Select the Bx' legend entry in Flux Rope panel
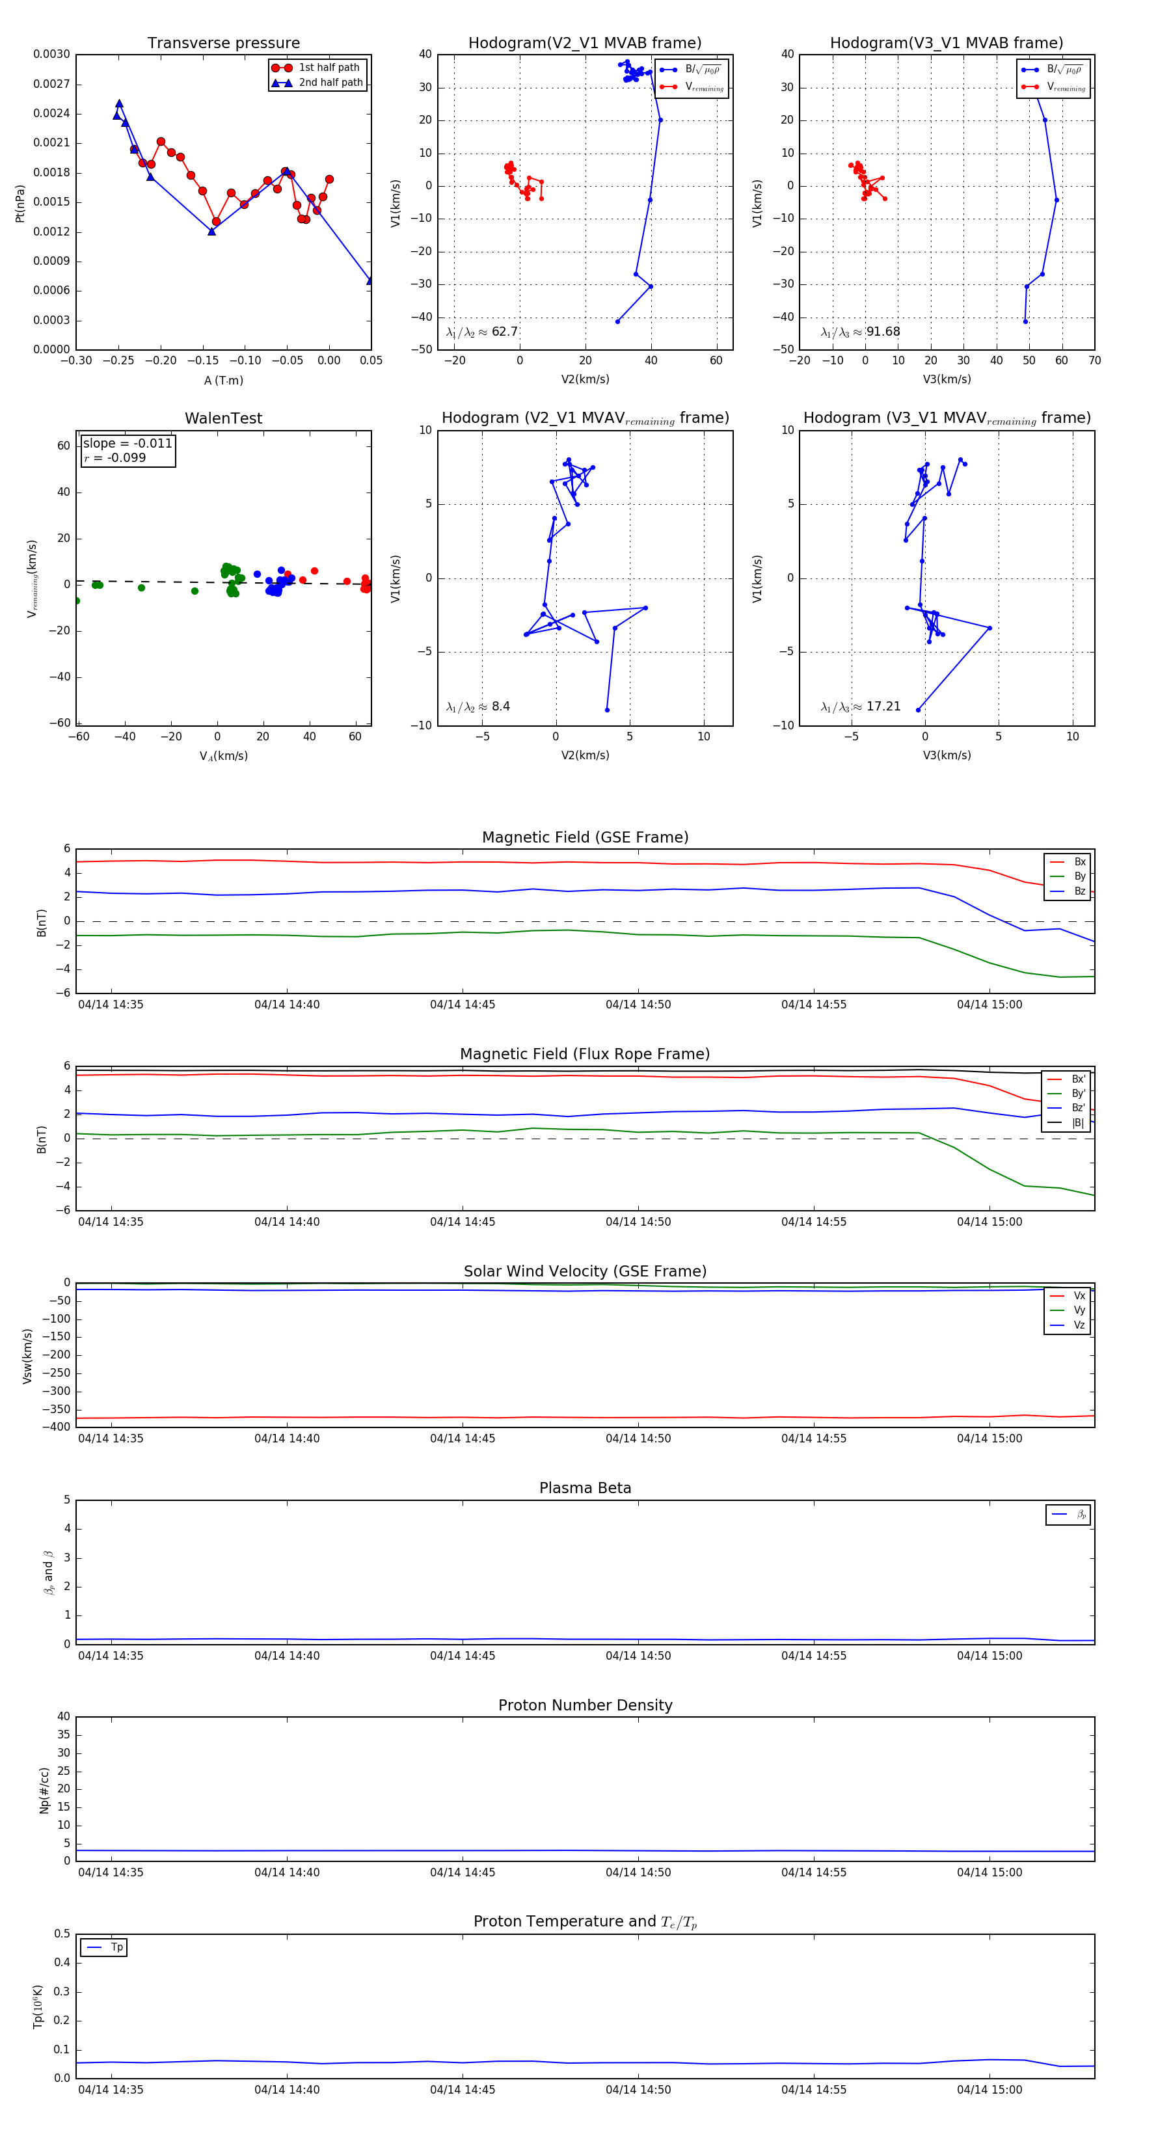Viewport: 1171px width, 2147px height. coord(1066,1079)
